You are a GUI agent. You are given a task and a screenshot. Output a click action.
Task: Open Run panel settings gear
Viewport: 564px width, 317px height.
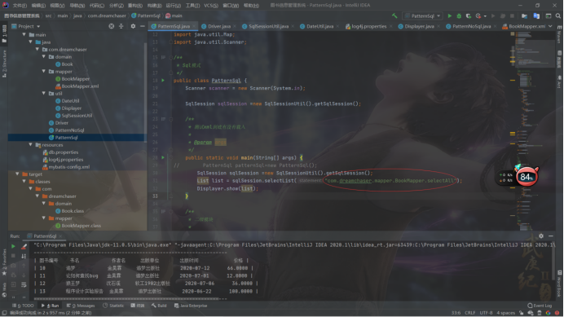coord(541,236)
